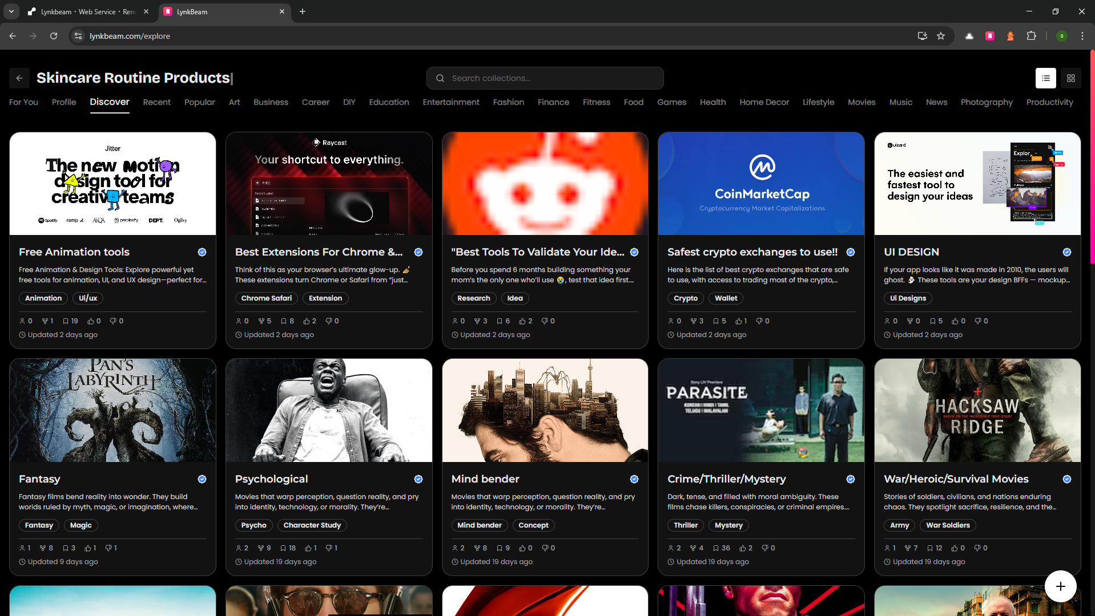Click the back arrow beside Skincare Routine Products

[x=19, y=78]
